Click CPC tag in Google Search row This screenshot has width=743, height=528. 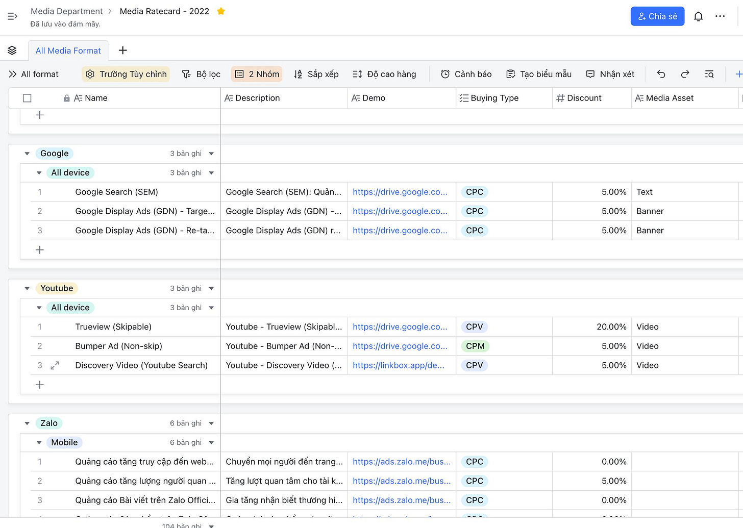[x=474, y=192]
